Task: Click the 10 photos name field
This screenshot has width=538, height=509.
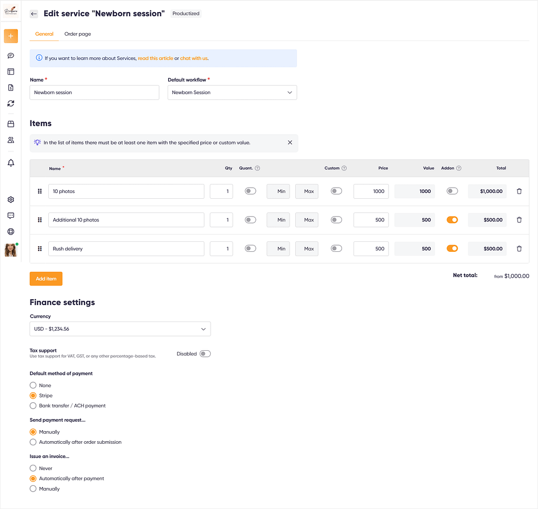Action: tap(126, 191)
